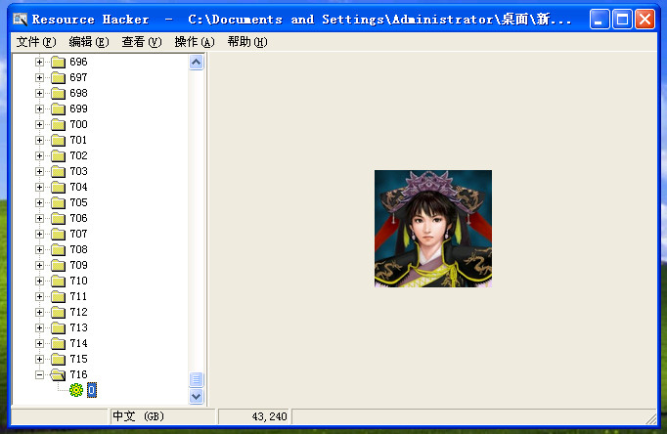Expand the 706 folder node

tap(39, 219)
